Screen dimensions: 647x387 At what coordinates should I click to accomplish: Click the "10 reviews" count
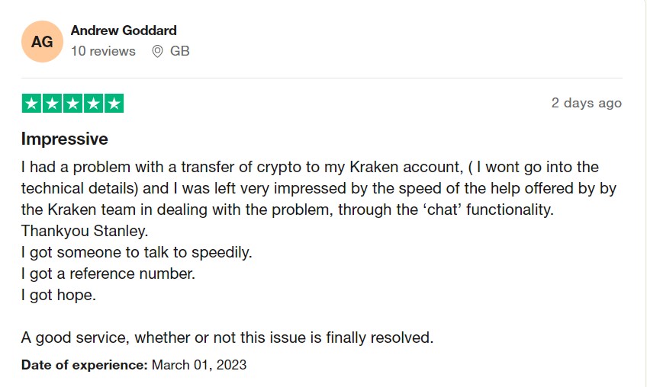[x=103, y=51]
